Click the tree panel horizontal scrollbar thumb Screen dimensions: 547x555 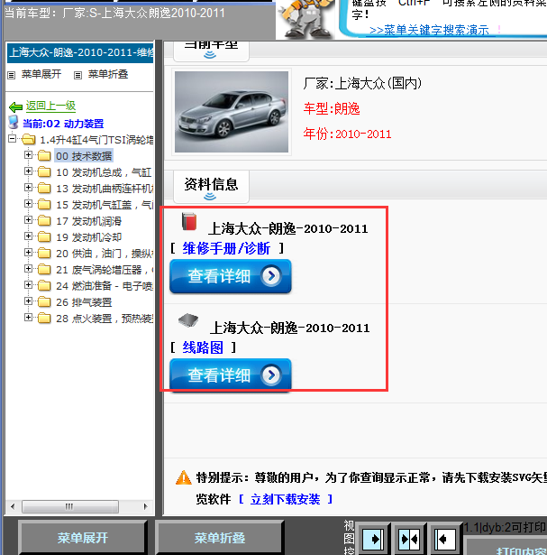pos(70,506)
